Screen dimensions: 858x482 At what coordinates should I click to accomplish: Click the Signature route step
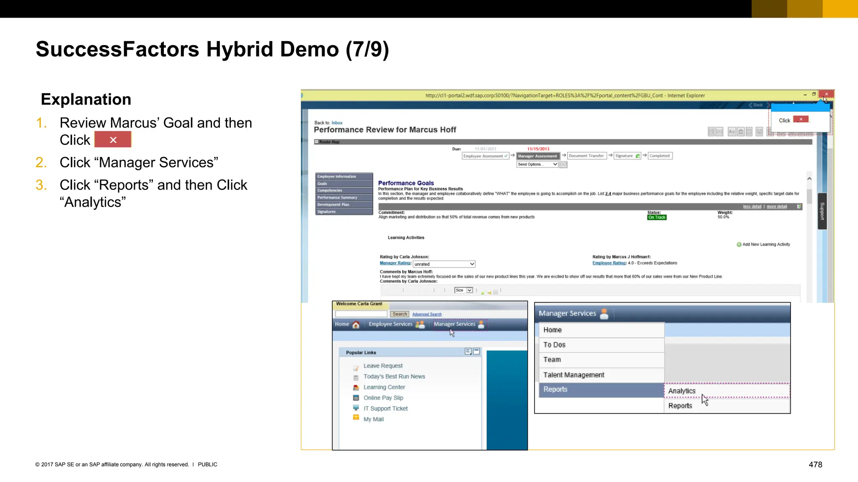pos(627,156)
